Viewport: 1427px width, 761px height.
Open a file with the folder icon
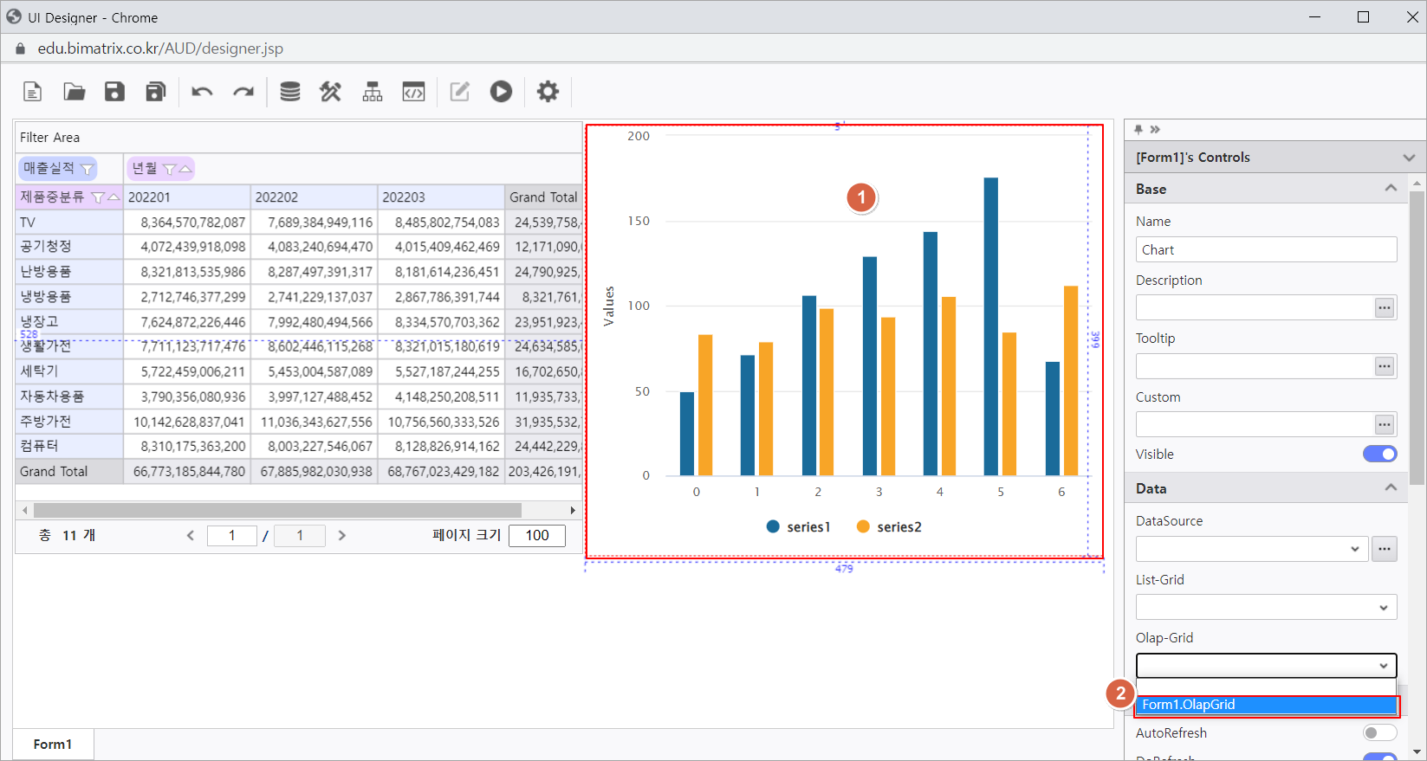pyautogui.click(x=74, y=92)
